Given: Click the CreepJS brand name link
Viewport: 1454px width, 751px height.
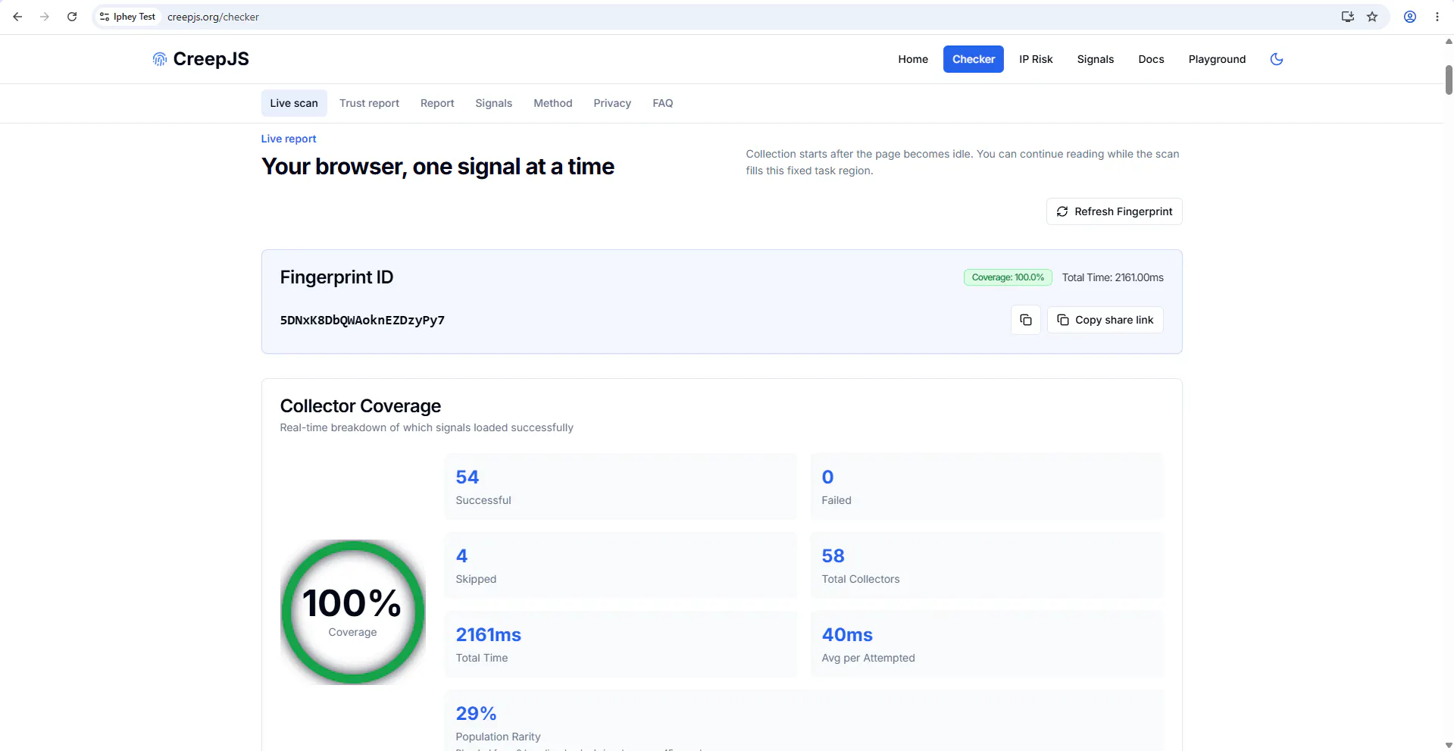Looking at the screenshot, I should pos(211,59).
